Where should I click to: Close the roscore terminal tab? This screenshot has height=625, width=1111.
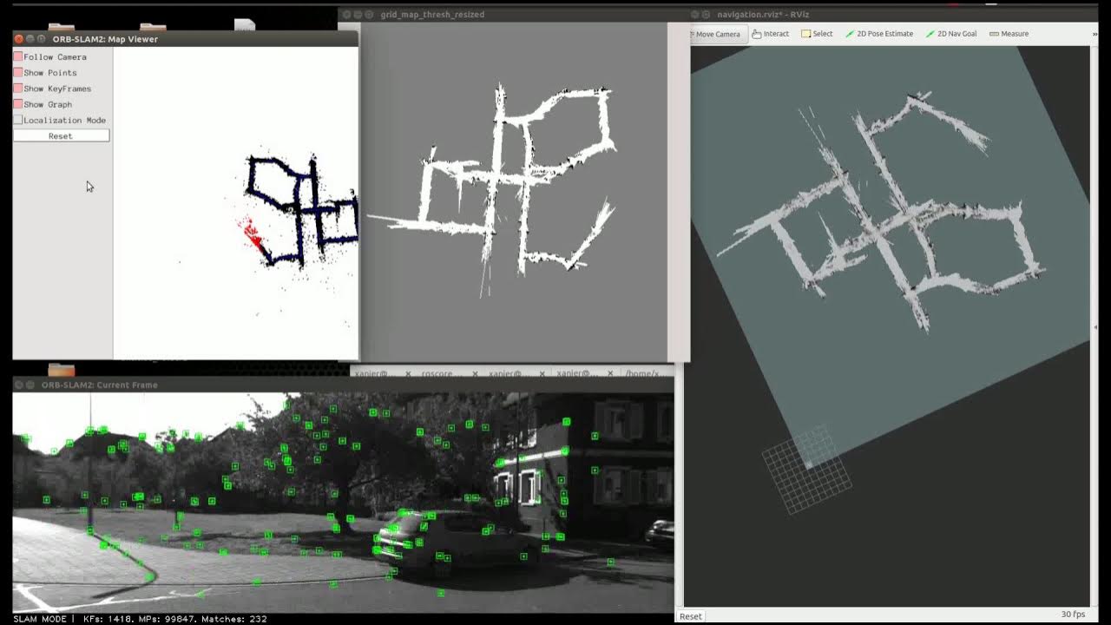(x=475, y=373)
